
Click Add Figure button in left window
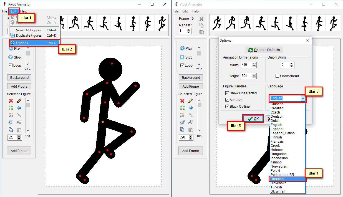19,87
